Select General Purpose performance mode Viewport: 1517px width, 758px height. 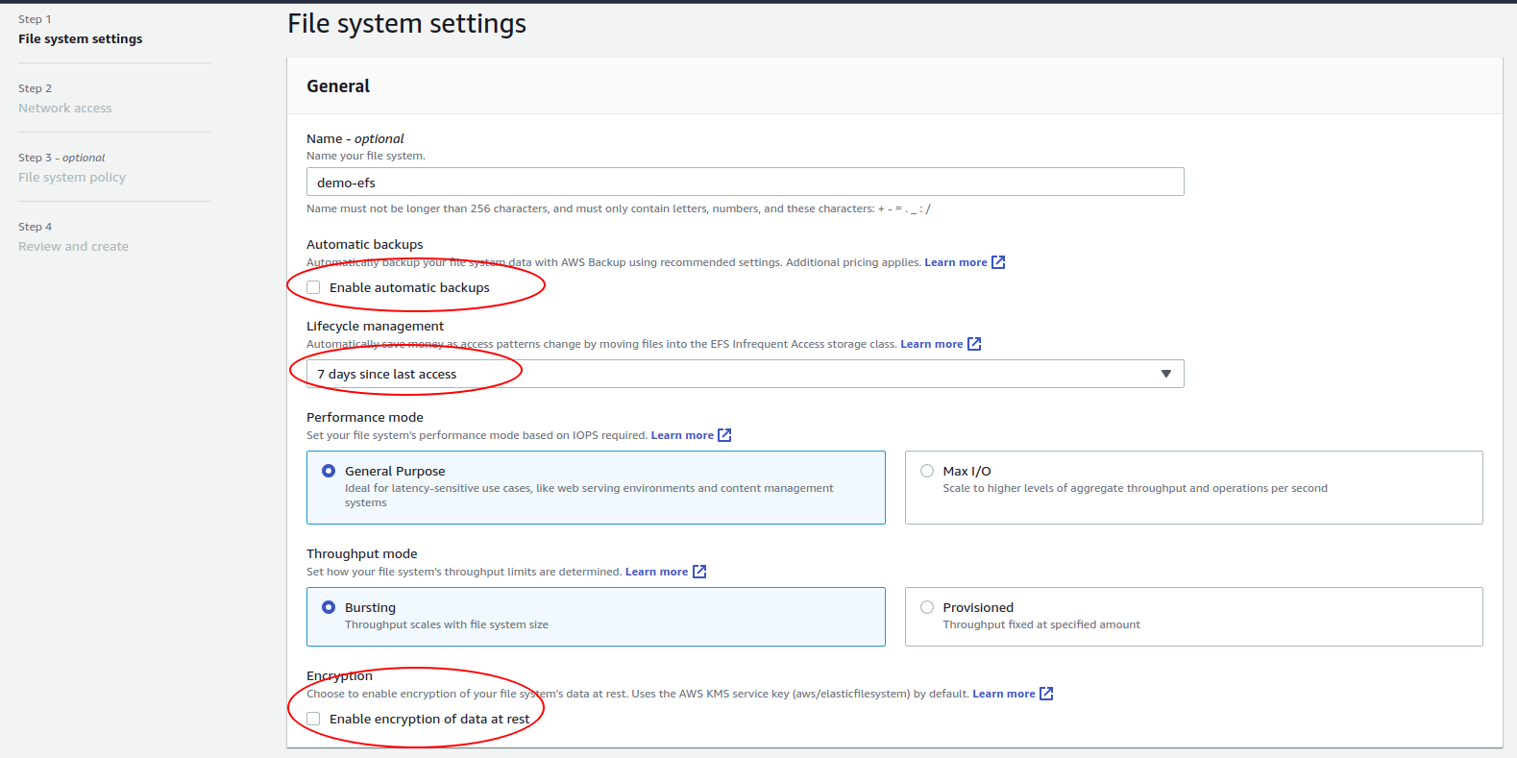329,471
